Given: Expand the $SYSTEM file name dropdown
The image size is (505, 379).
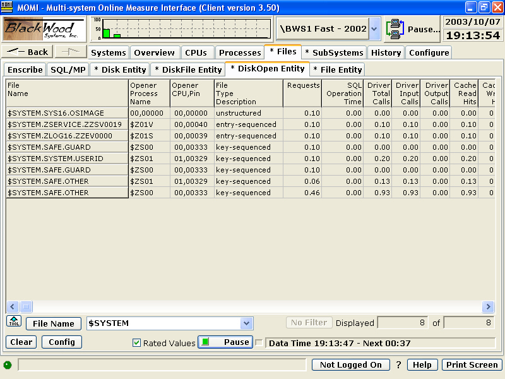Looking at the screenshot, I should coord(246,323).
